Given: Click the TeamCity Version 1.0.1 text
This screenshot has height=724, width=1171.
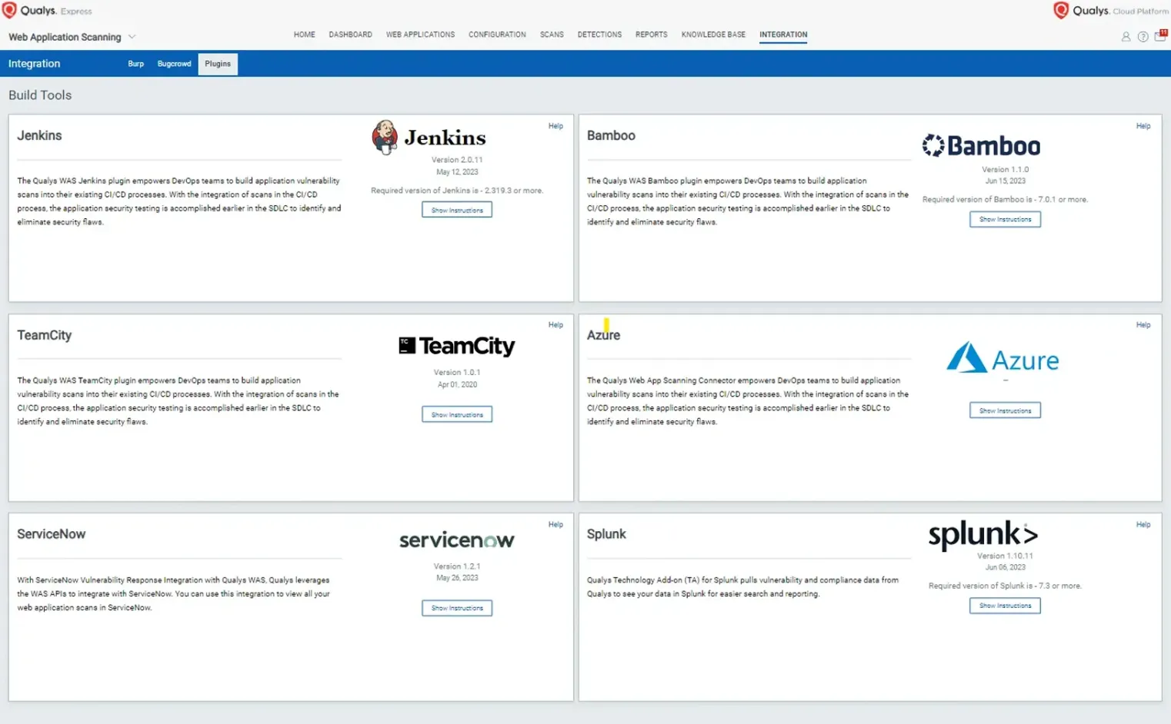Looking at the screenshot, I should coord(457,373).
